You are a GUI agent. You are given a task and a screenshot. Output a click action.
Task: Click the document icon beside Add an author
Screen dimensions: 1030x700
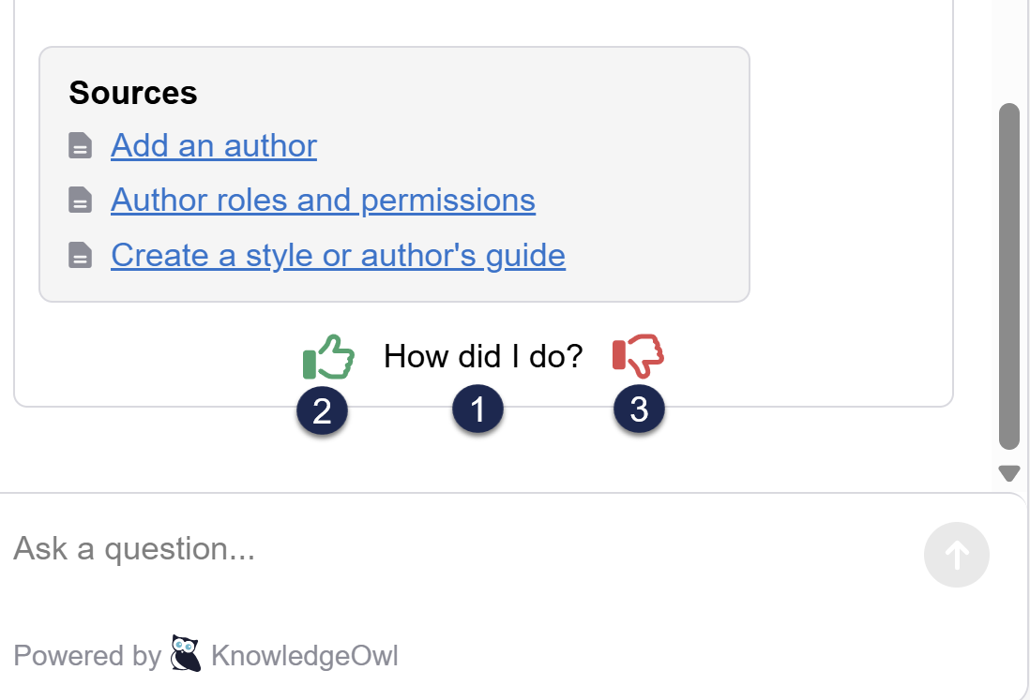point(81,146)
